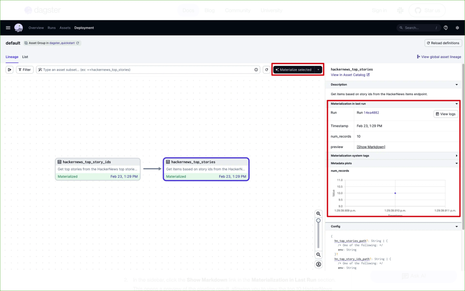The width and height of the screenshot is (465, 291).
Task: Open the help question mark icon
Action: click(x=445, y=28)
